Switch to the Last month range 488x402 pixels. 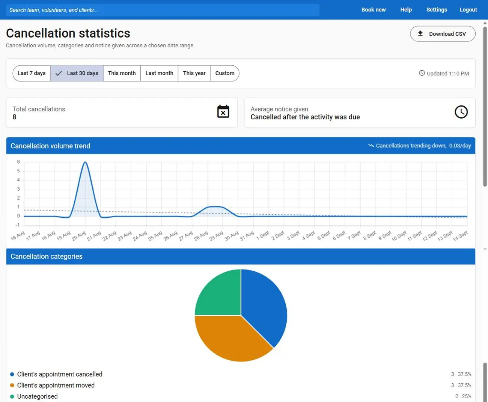pos(160,73)
